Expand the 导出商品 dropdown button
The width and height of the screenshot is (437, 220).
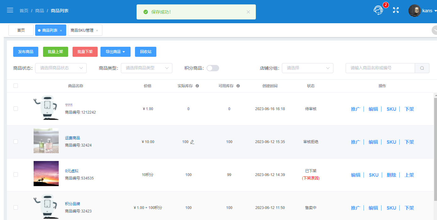pos(115,52)
